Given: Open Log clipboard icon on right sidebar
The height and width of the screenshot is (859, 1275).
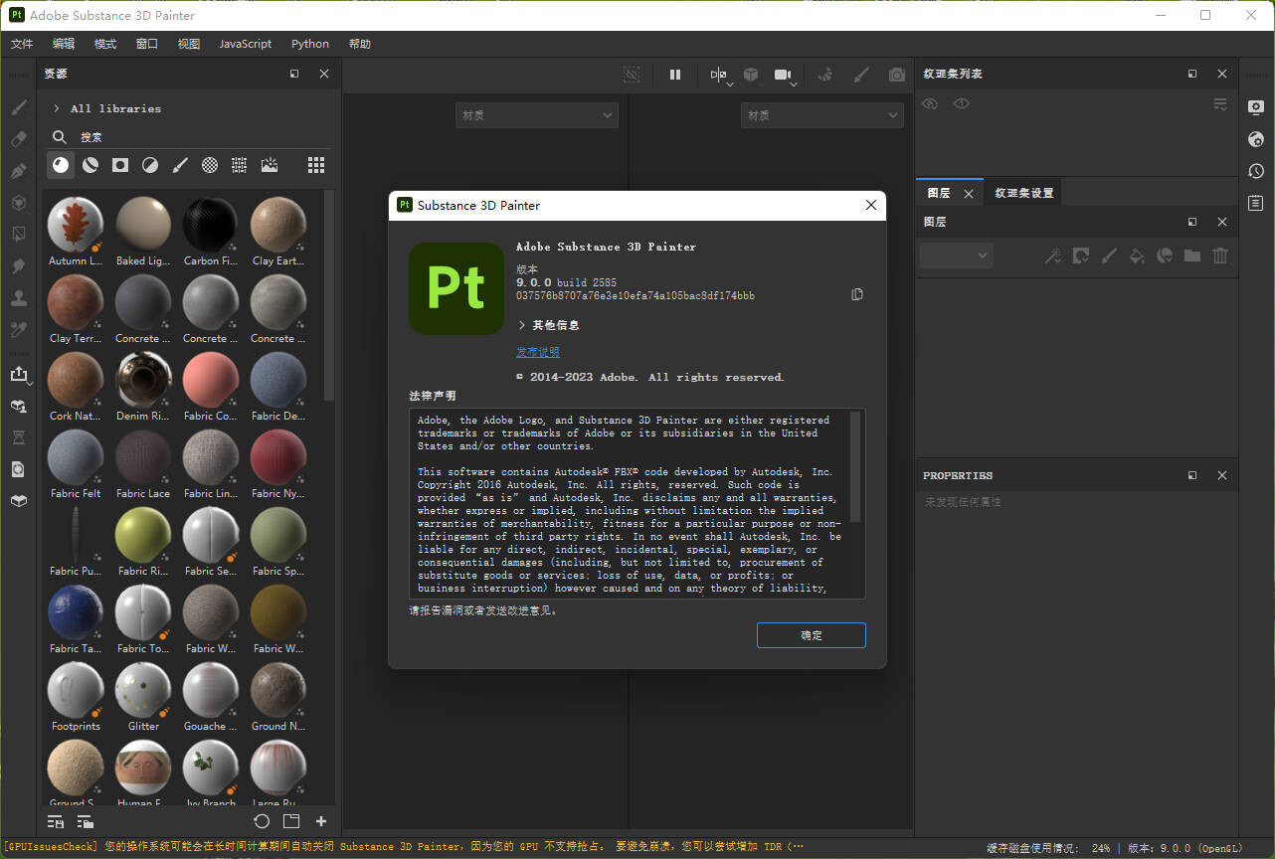Looking at the screenshot, I should pyautogui.click(x=1256, y=203).
